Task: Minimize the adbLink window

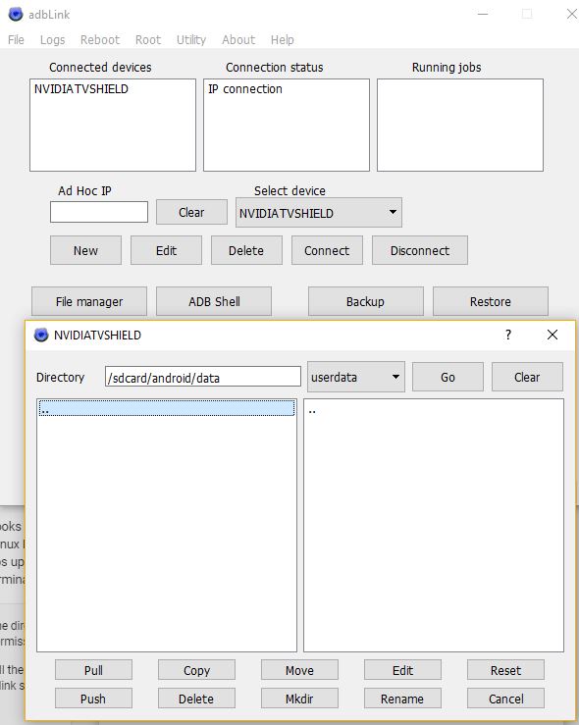Action: point(483,14)
